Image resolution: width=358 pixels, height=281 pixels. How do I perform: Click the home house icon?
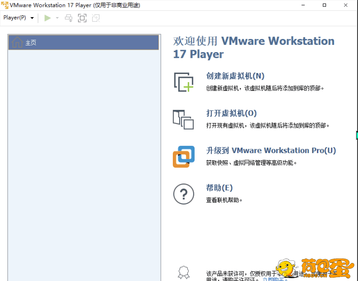pyautogui.click(x=17, y=42)
